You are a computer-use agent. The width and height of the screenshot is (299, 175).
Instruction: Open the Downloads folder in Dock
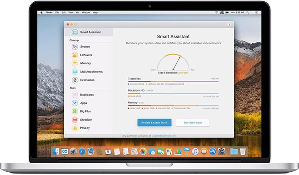point(234,152)
